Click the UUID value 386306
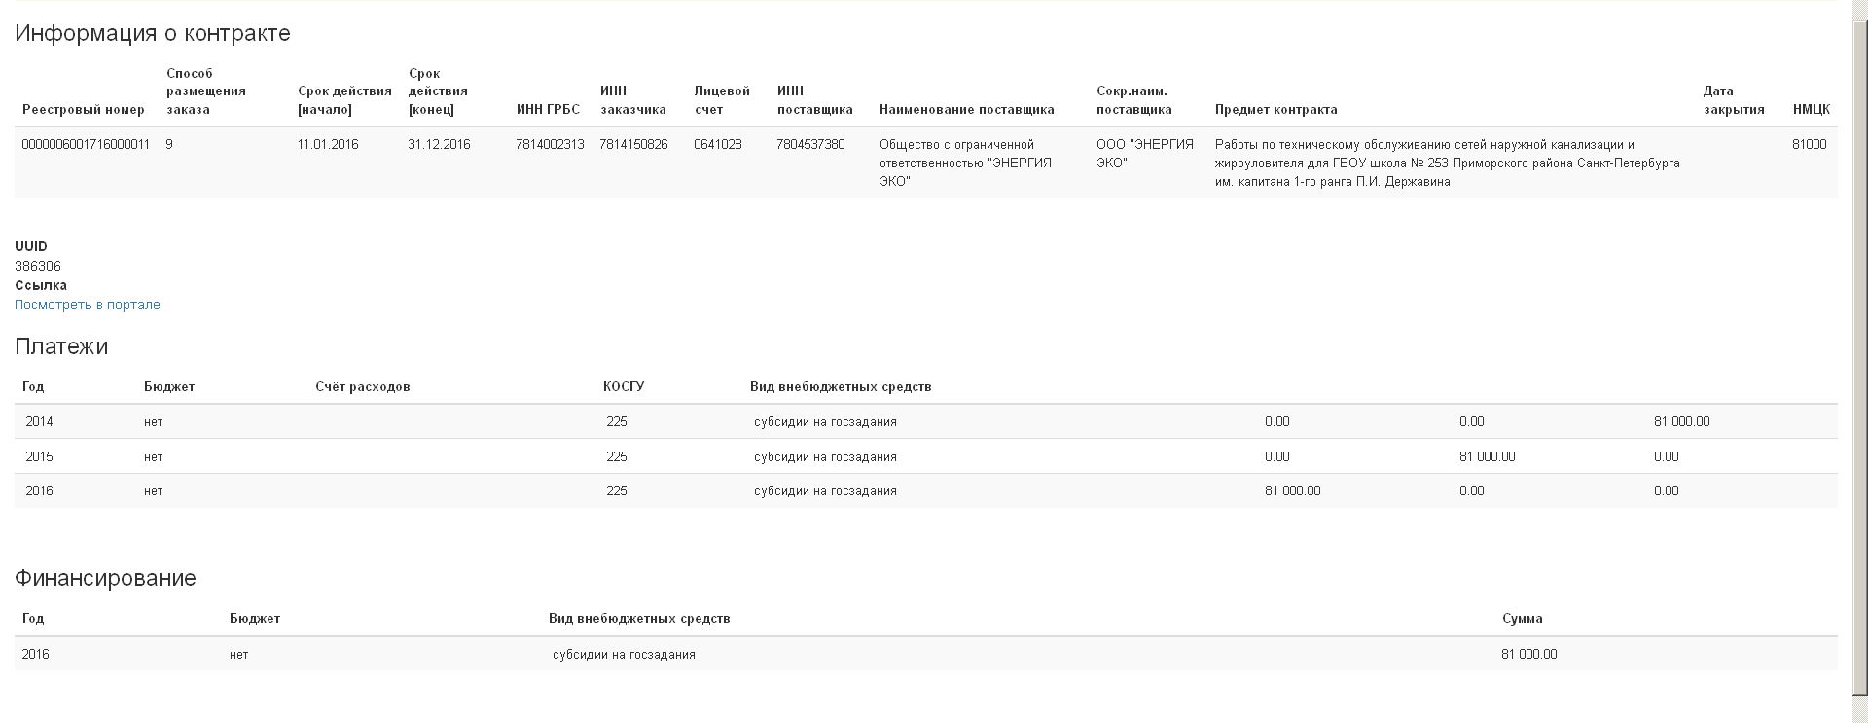Image resolution: width=1868 pixels, height=723 pixels. click(38, 266)
